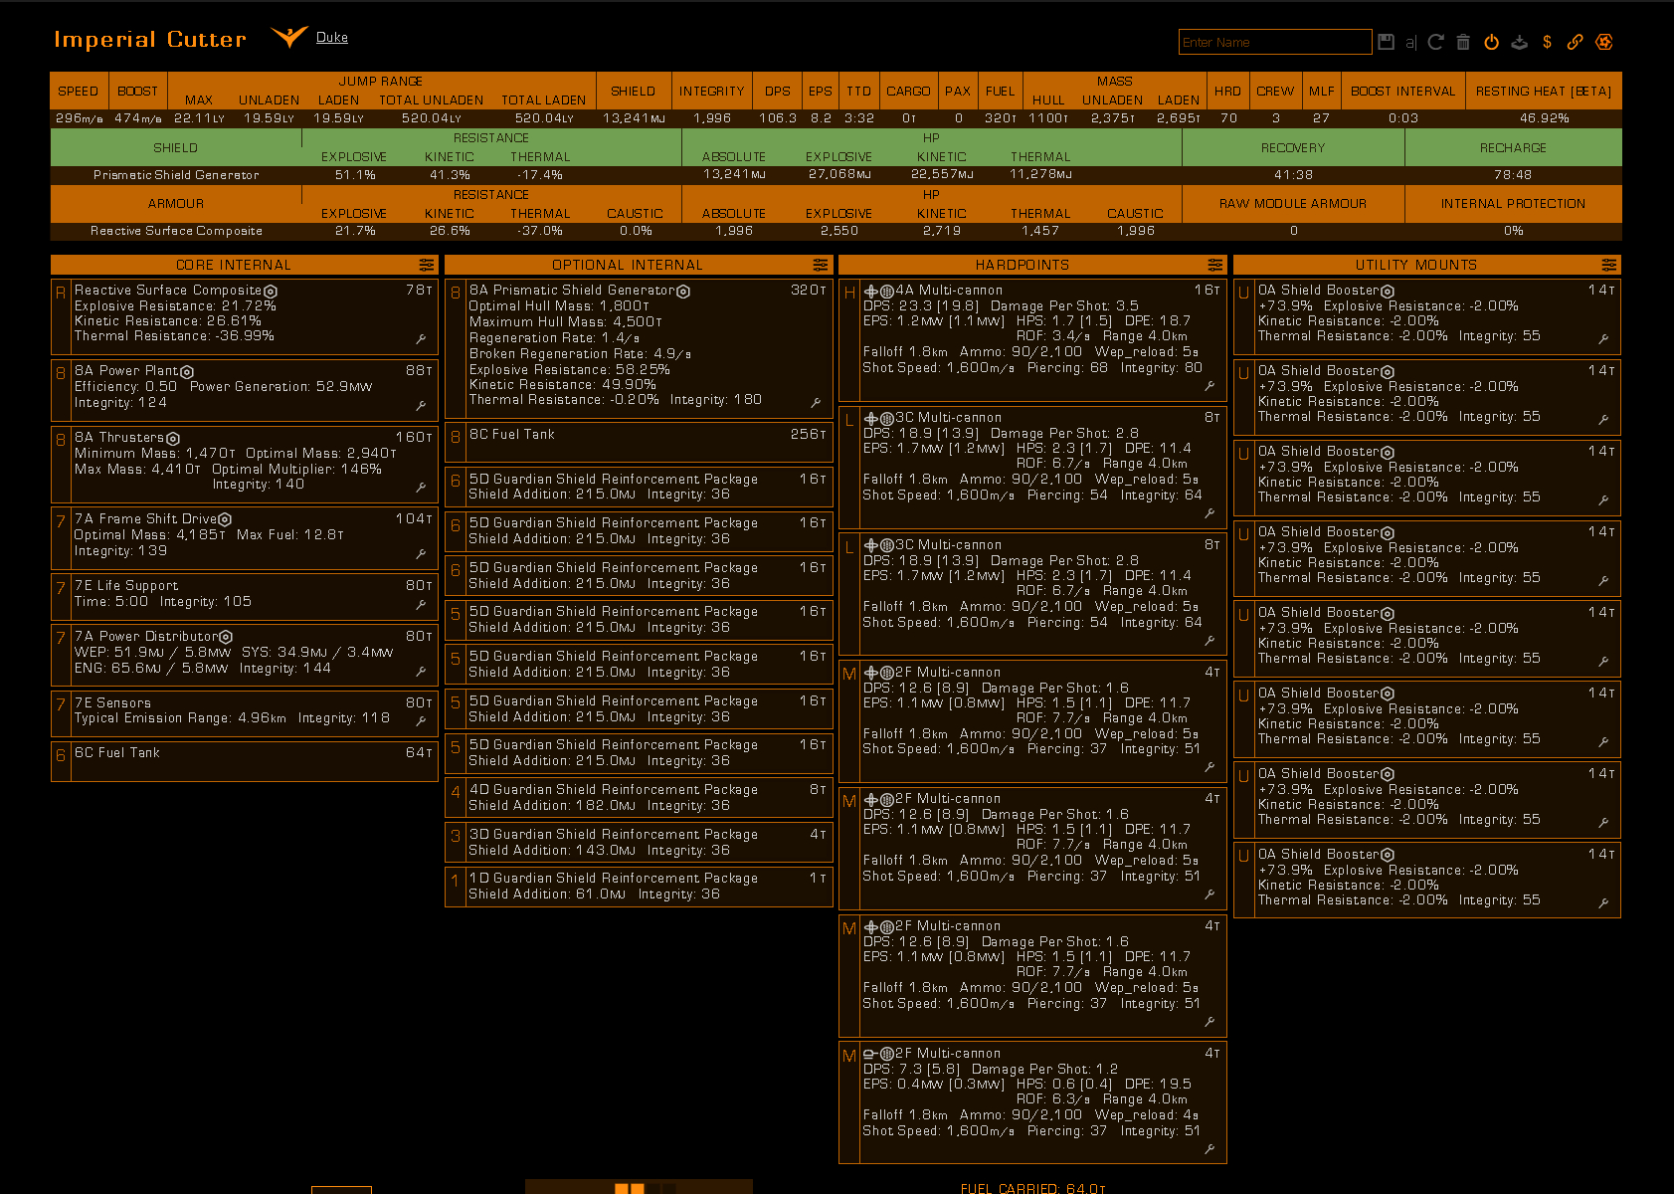Click the 46.92% resting heat value
The height and width of the screenshot is (1194, 1674).
[1544, 118]
